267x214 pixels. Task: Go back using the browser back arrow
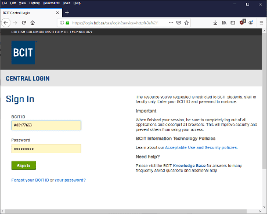click(x=6, y=23)
